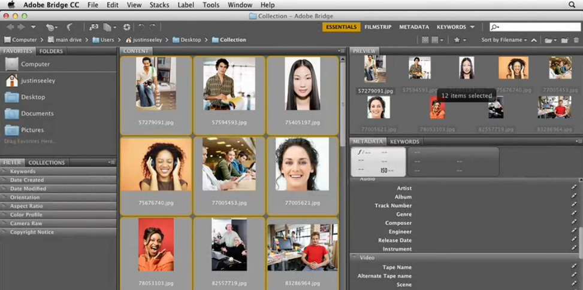This screenshot has width=583, height=290.
Task: Open the recent folder dropdown icon
Action: click(551, 40)
